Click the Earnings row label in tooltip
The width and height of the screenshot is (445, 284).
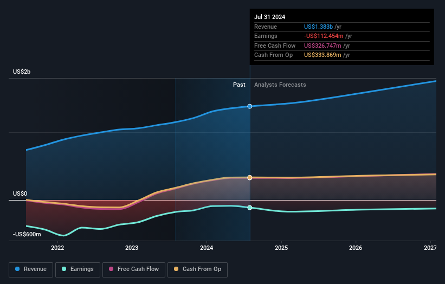click(266, 36)
